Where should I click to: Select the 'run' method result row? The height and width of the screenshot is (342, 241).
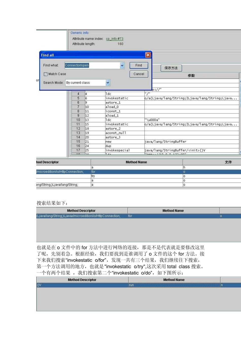pos(139,285)
